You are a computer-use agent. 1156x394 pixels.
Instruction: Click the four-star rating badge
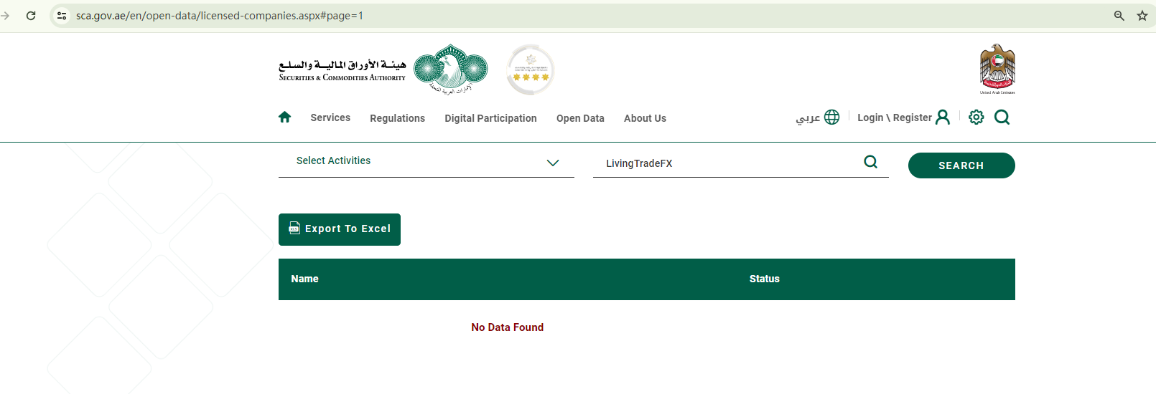click(x=531, y=69)
